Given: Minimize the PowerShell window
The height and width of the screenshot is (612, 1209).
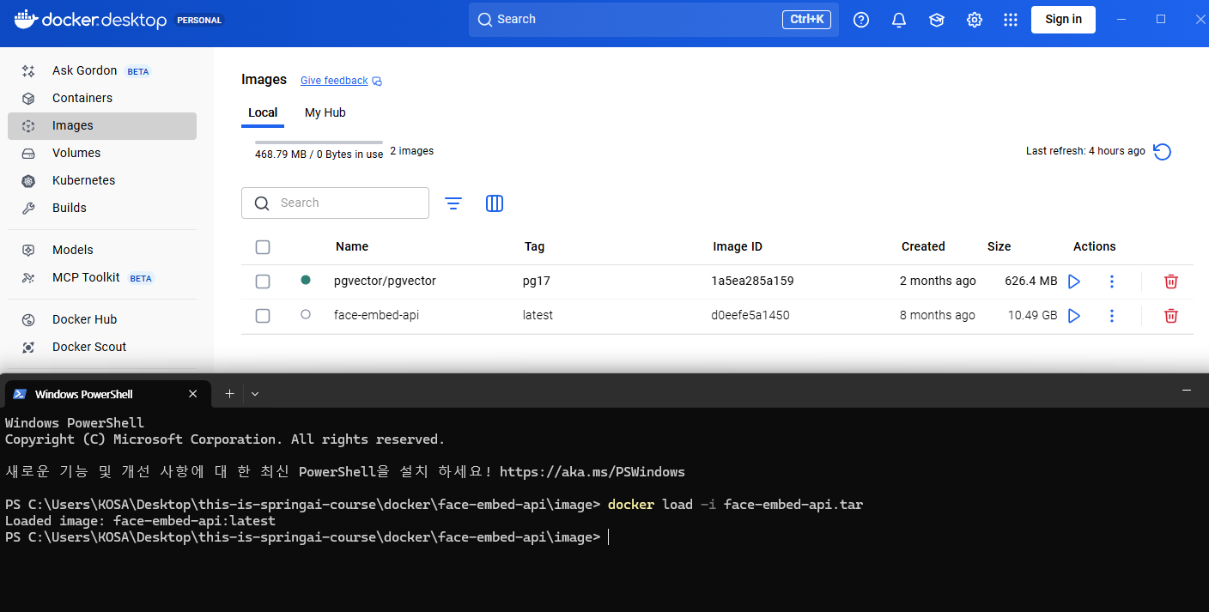Looking at the screenshot, I should tap(1187, 391).
